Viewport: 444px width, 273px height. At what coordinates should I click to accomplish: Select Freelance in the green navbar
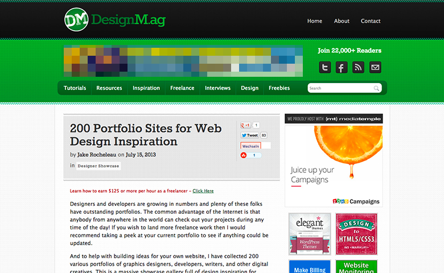tap(182, 88)
